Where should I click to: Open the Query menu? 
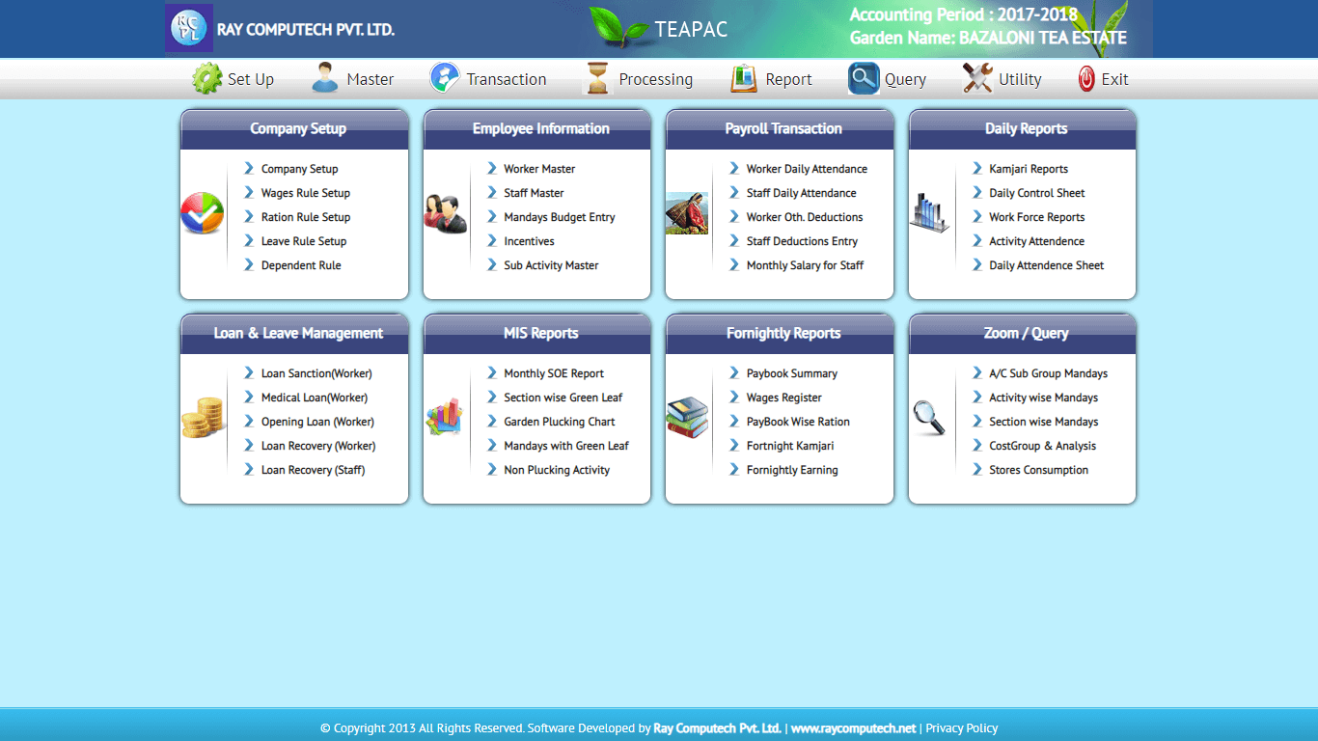tap(905, 79)
